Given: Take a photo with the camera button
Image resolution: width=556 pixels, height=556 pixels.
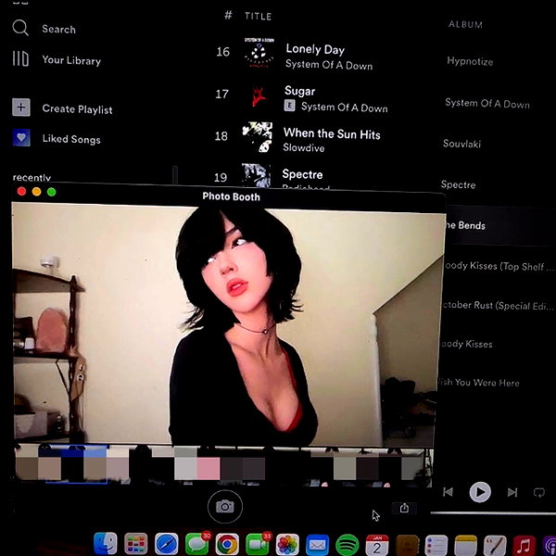Looking at the screenshot, I should pyautogui.click(x=225, y=507).
